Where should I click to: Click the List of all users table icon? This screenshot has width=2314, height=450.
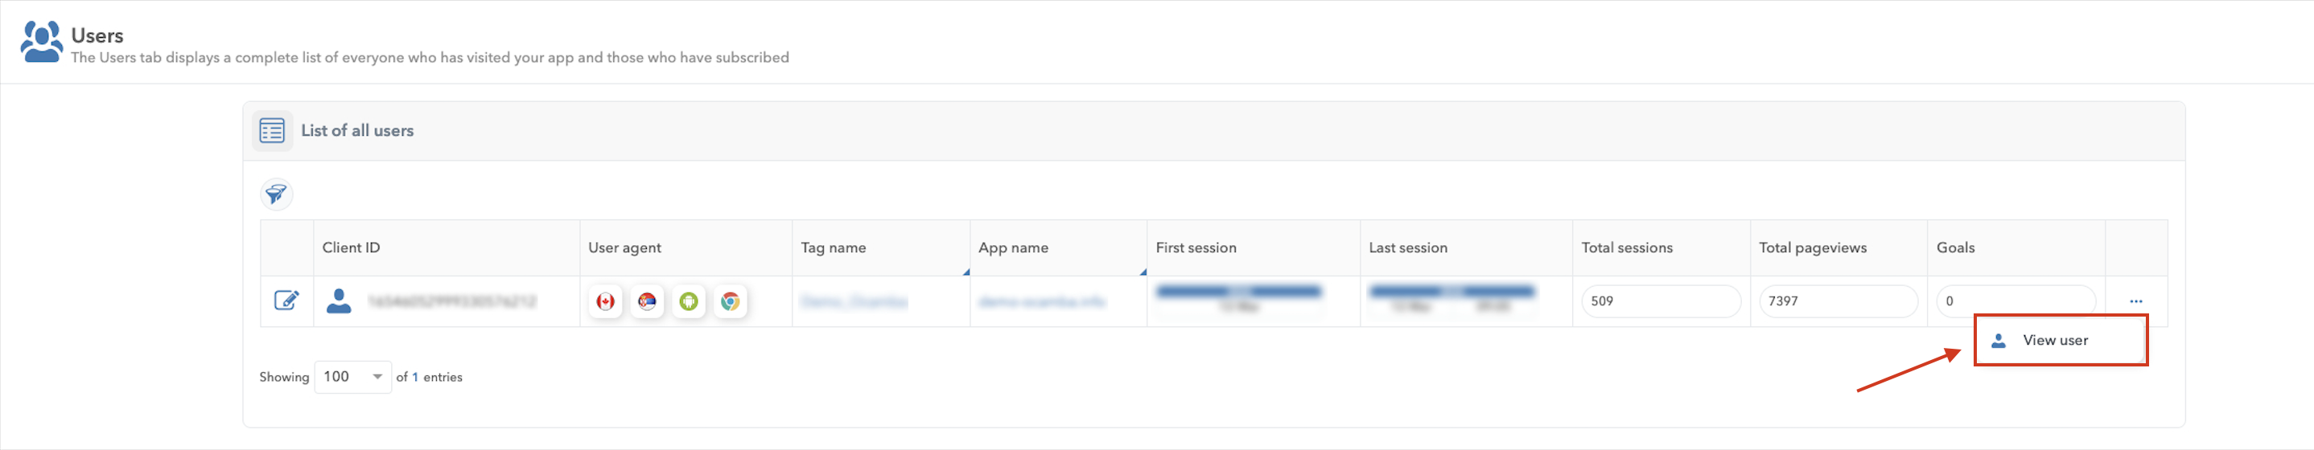point(272,131)
